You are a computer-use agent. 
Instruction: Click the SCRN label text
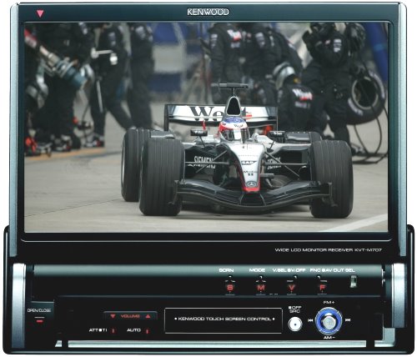click(226, 270)
